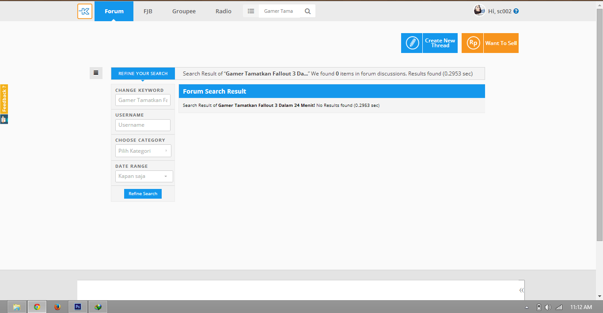
Task: Click the pencil icon for new thread
Action: tap(412, 43)
